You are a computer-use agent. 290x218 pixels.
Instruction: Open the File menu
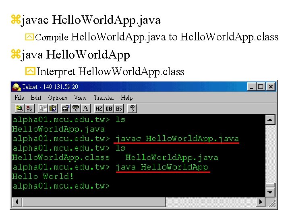[19, 98]
